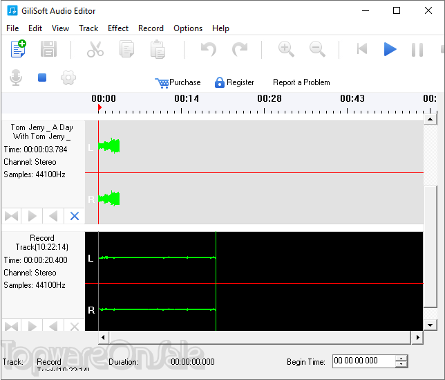This screenshot has width=445, height=380.
Task: Play the Tom Jerry track backward
Action: click(53, 216)
